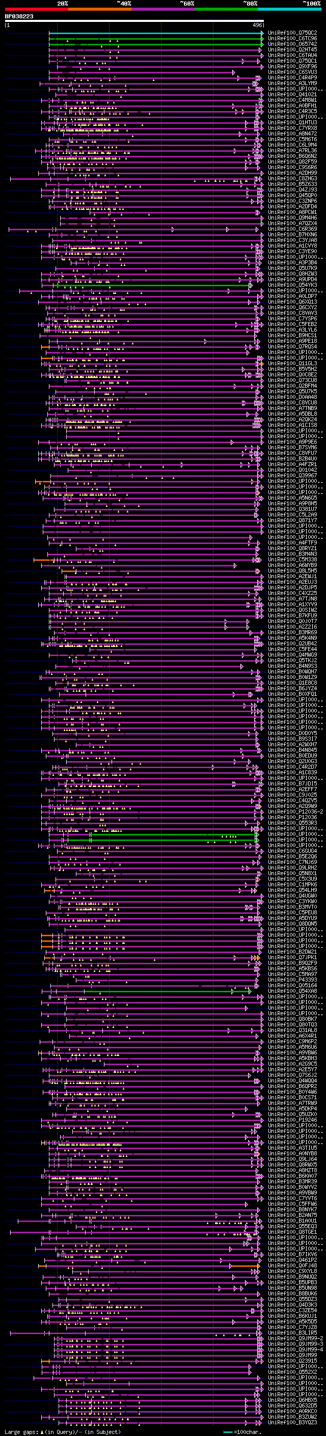Click the green ~80% identity legend segment

pyautogui.click(x=226, y=9)
